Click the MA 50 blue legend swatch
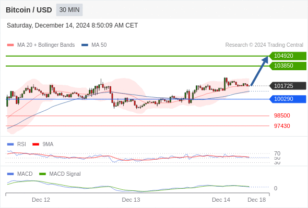308x208 pixels. coord(85,45)
